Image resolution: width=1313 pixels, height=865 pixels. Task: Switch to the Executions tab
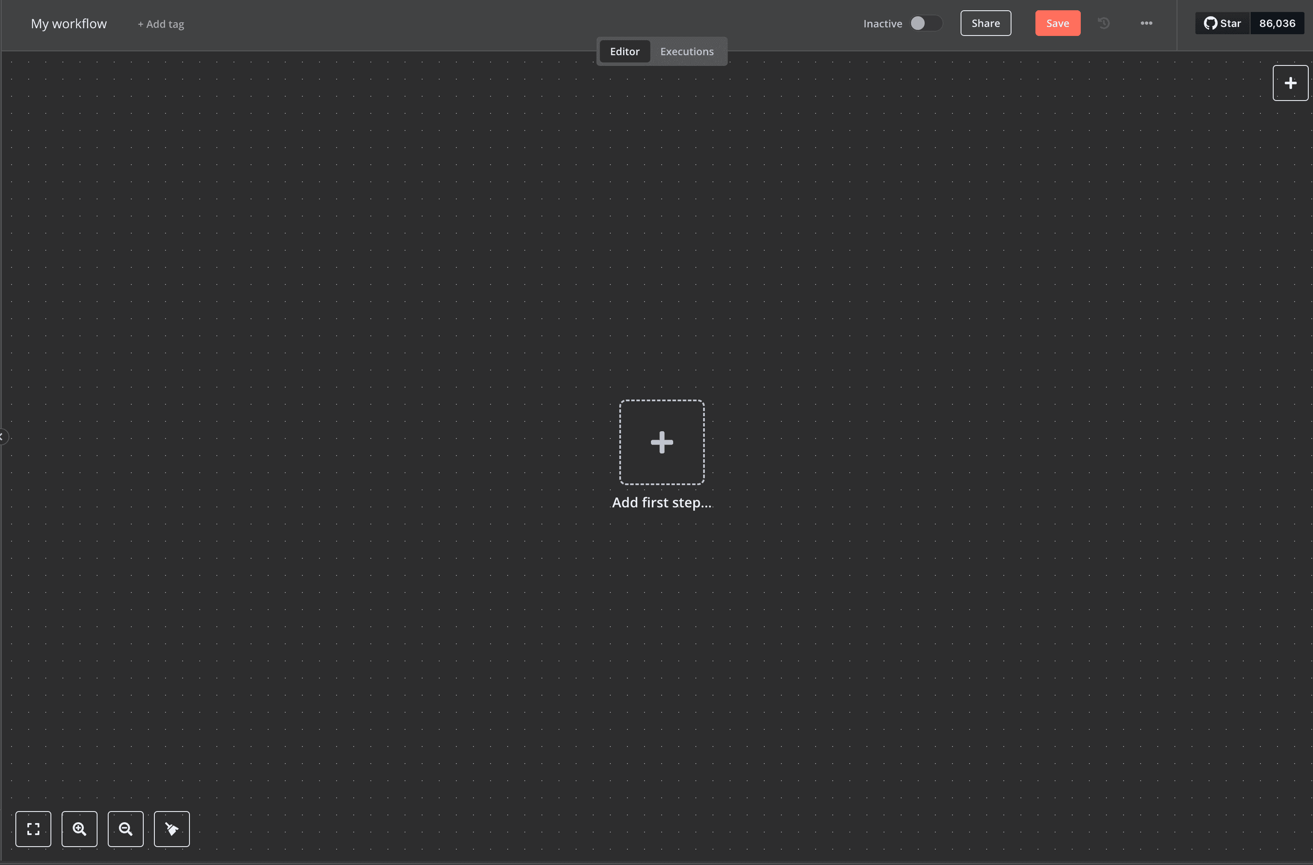pos(686,51)
